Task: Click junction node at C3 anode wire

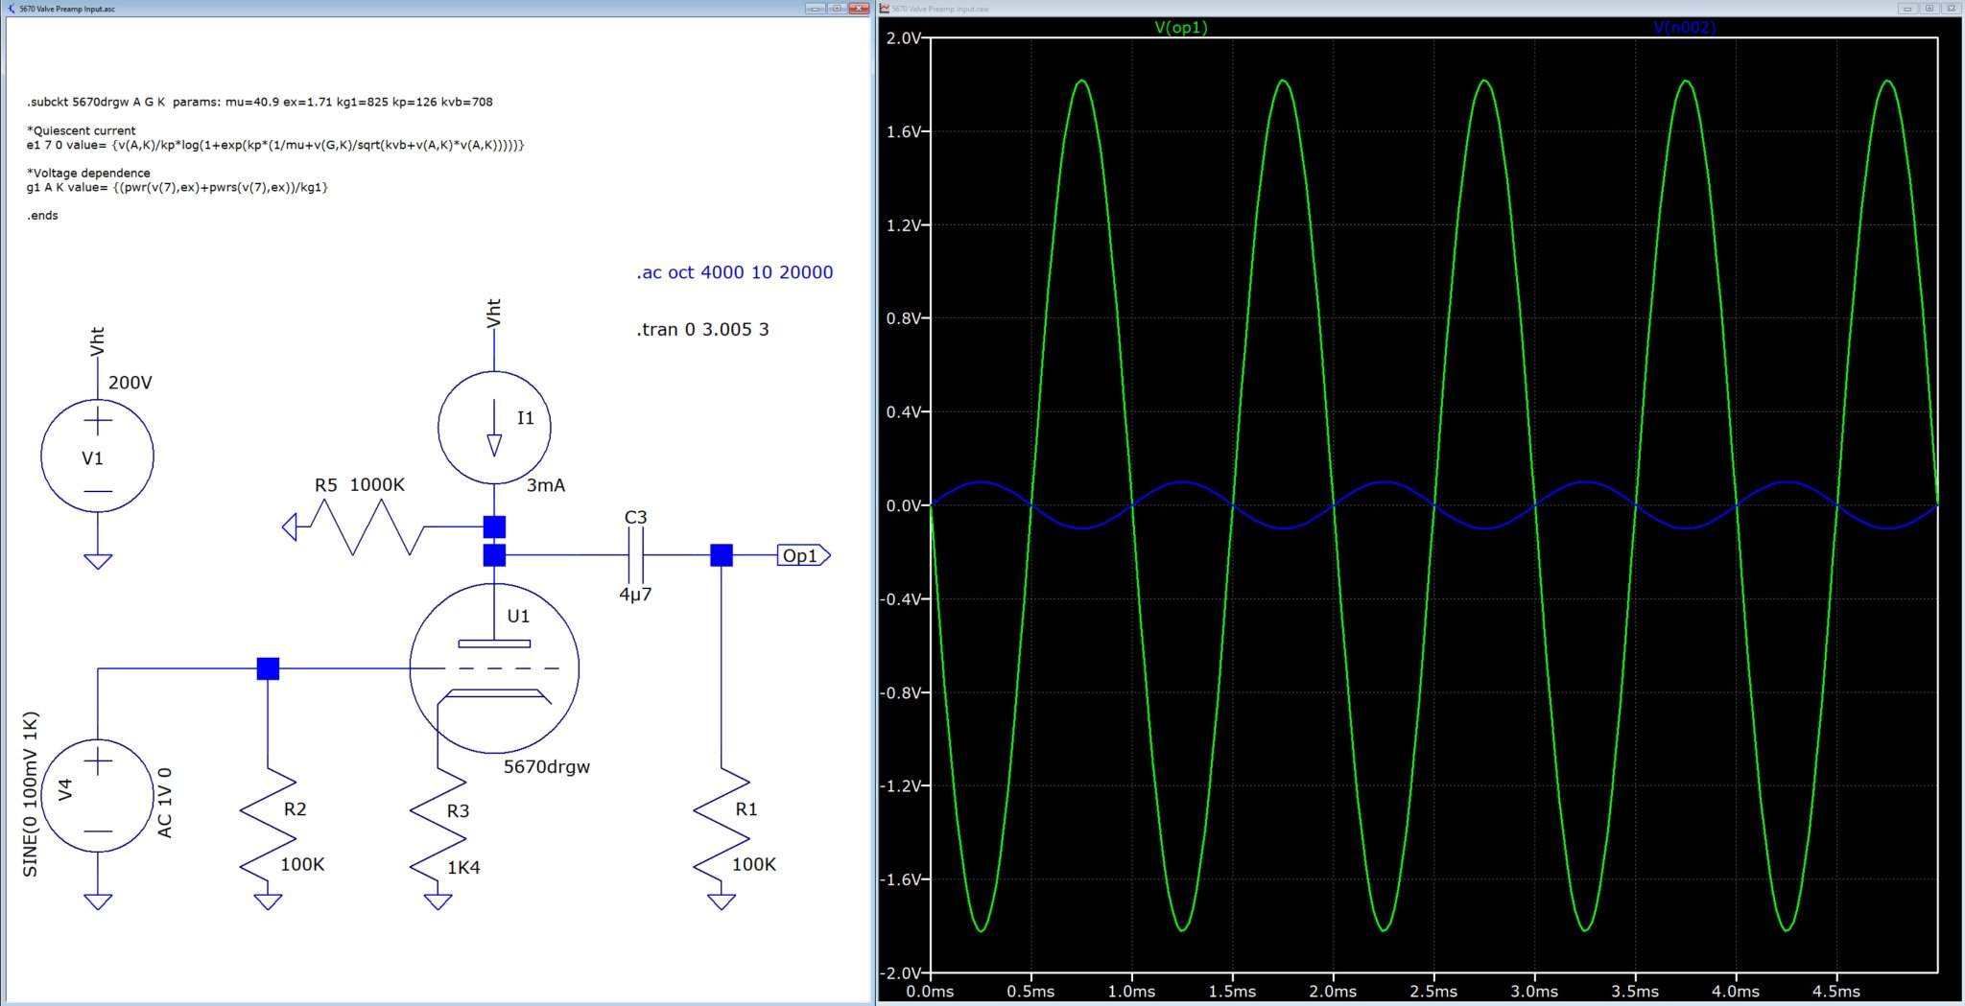Action: 494,555
